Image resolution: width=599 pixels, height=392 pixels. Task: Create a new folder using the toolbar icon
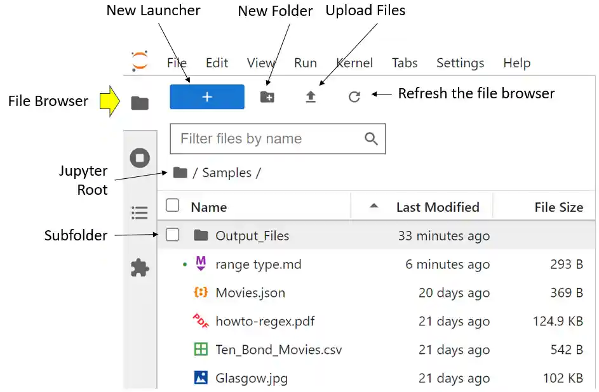click(x=267, y=96)
